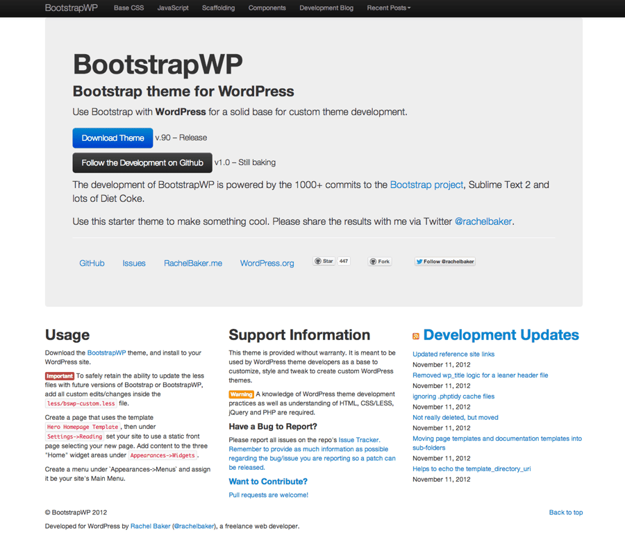Viewport: 625px width, 533px height.
Task: Open the Development Blog nav item
Action: [326, 8]
